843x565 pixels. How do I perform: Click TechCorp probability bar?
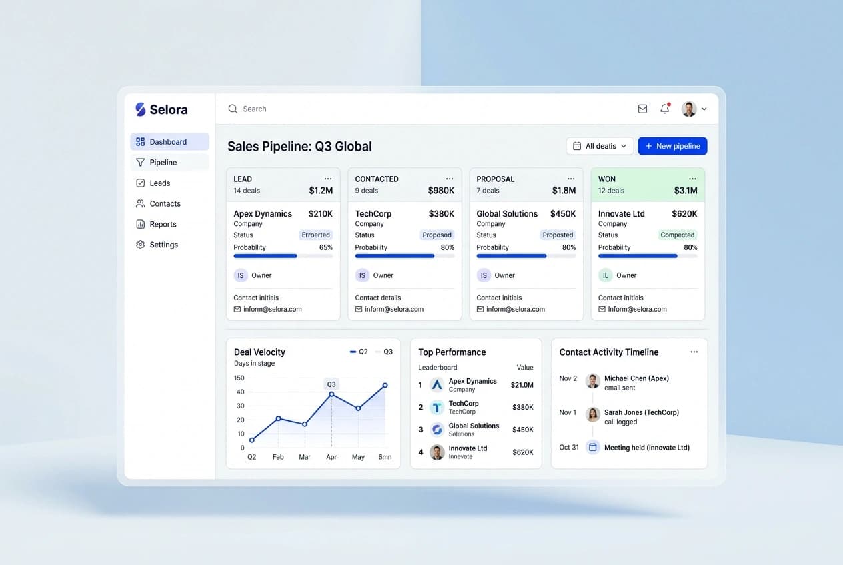[405, 256]
